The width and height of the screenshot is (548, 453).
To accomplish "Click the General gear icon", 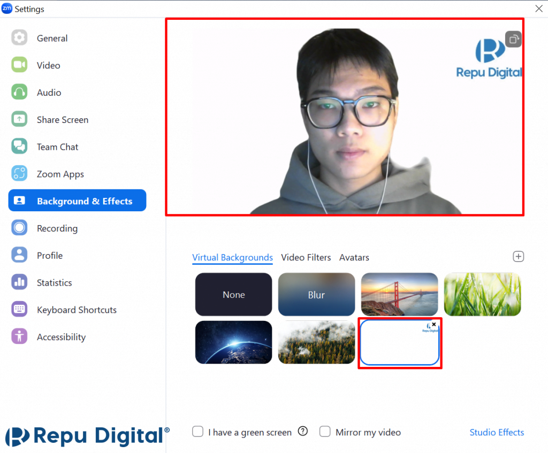I will tap(19, 38).
